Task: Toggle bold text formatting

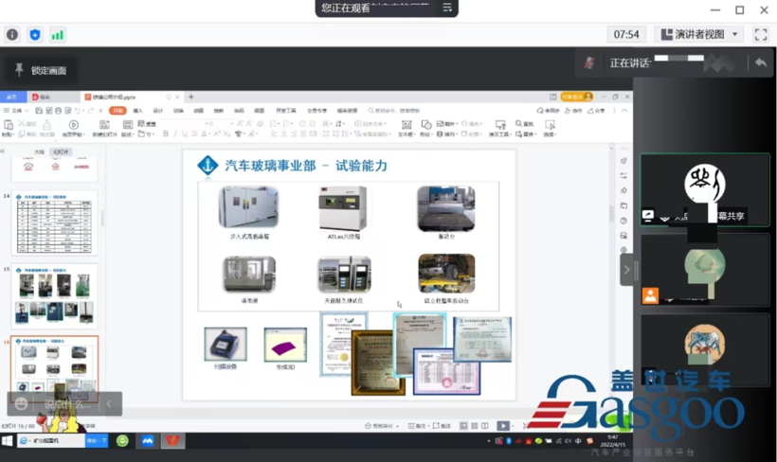Action: coord(166,134)
